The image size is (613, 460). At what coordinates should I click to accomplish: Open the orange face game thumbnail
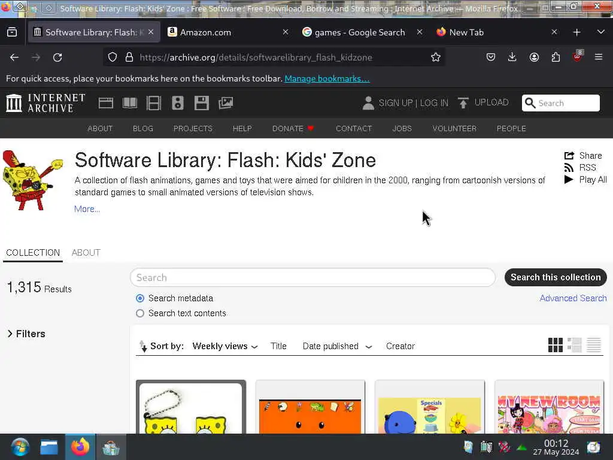coord(310,407)
